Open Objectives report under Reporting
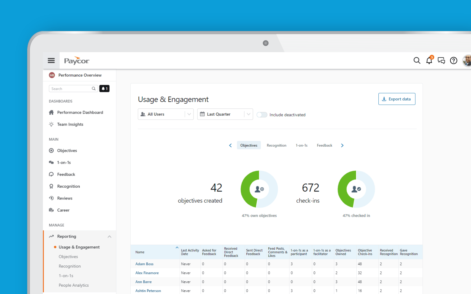The height and width of the screenshot is (294, 471). [x=68, y=257]
